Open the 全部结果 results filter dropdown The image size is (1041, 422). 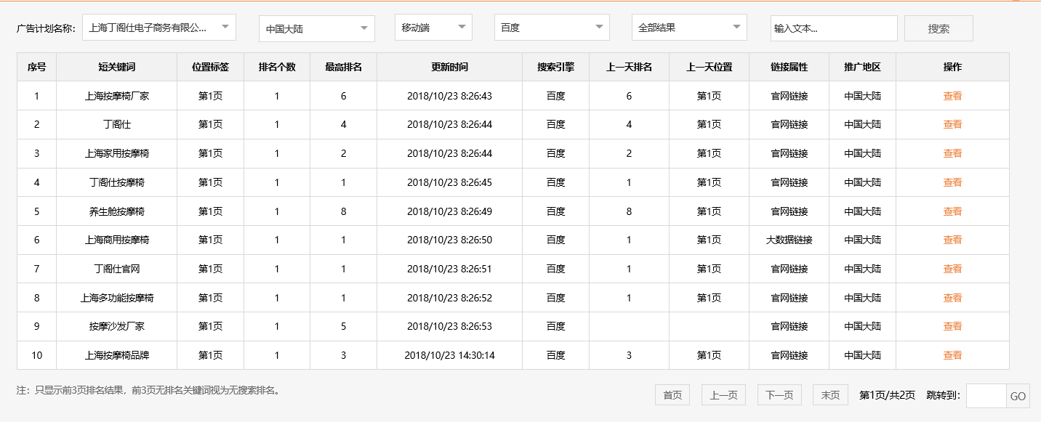tap(688, 27)
